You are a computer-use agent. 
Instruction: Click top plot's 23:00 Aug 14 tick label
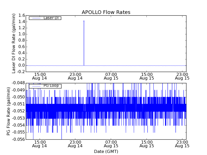(75, 76)
